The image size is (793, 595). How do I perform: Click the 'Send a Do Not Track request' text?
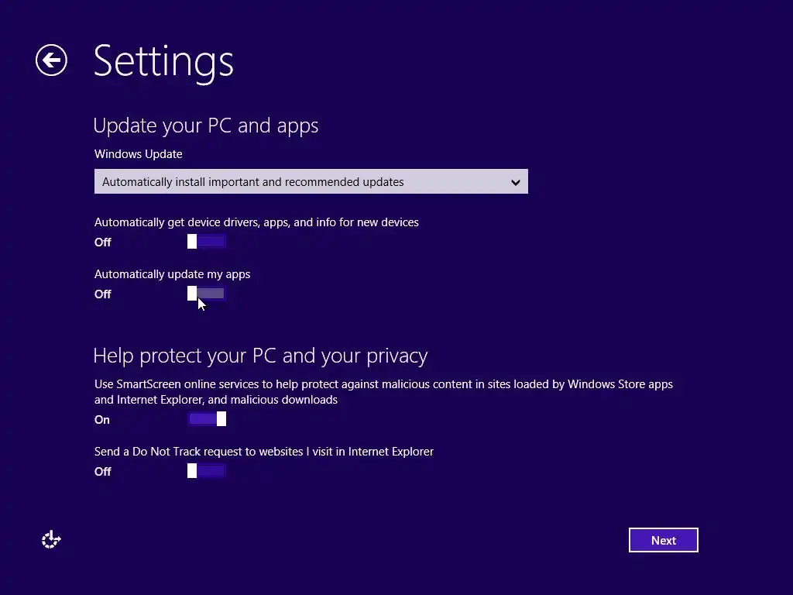pos(264,452)
